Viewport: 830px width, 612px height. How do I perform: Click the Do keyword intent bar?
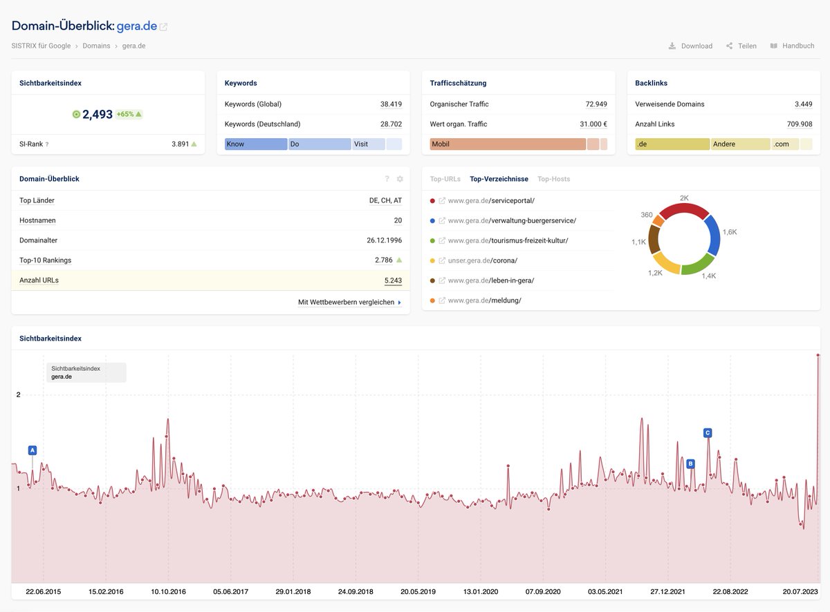320,144
